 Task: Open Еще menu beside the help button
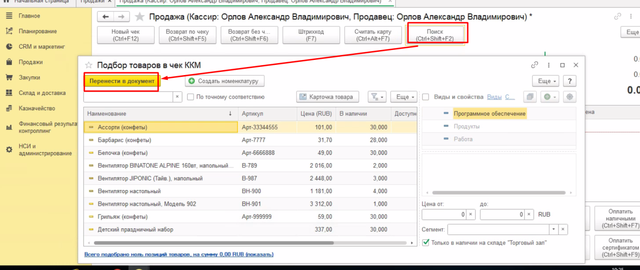pos(545,81)
